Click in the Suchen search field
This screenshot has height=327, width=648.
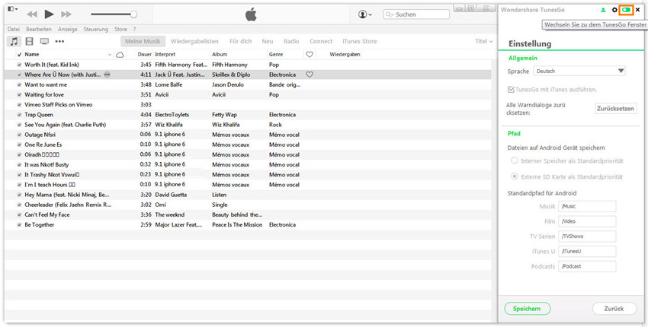416,14
